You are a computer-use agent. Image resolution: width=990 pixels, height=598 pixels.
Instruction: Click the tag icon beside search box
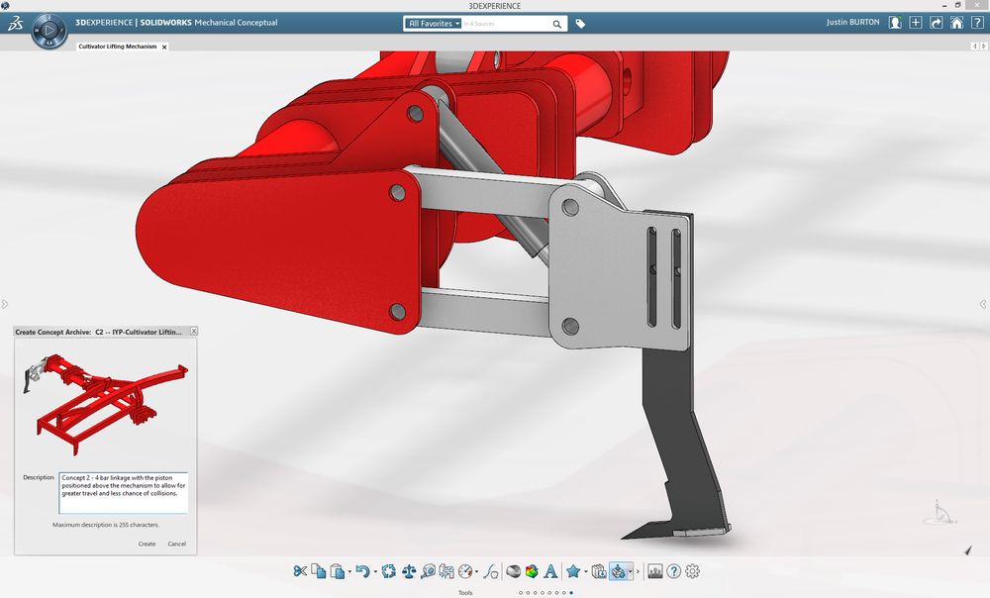[x=581, y=24]
